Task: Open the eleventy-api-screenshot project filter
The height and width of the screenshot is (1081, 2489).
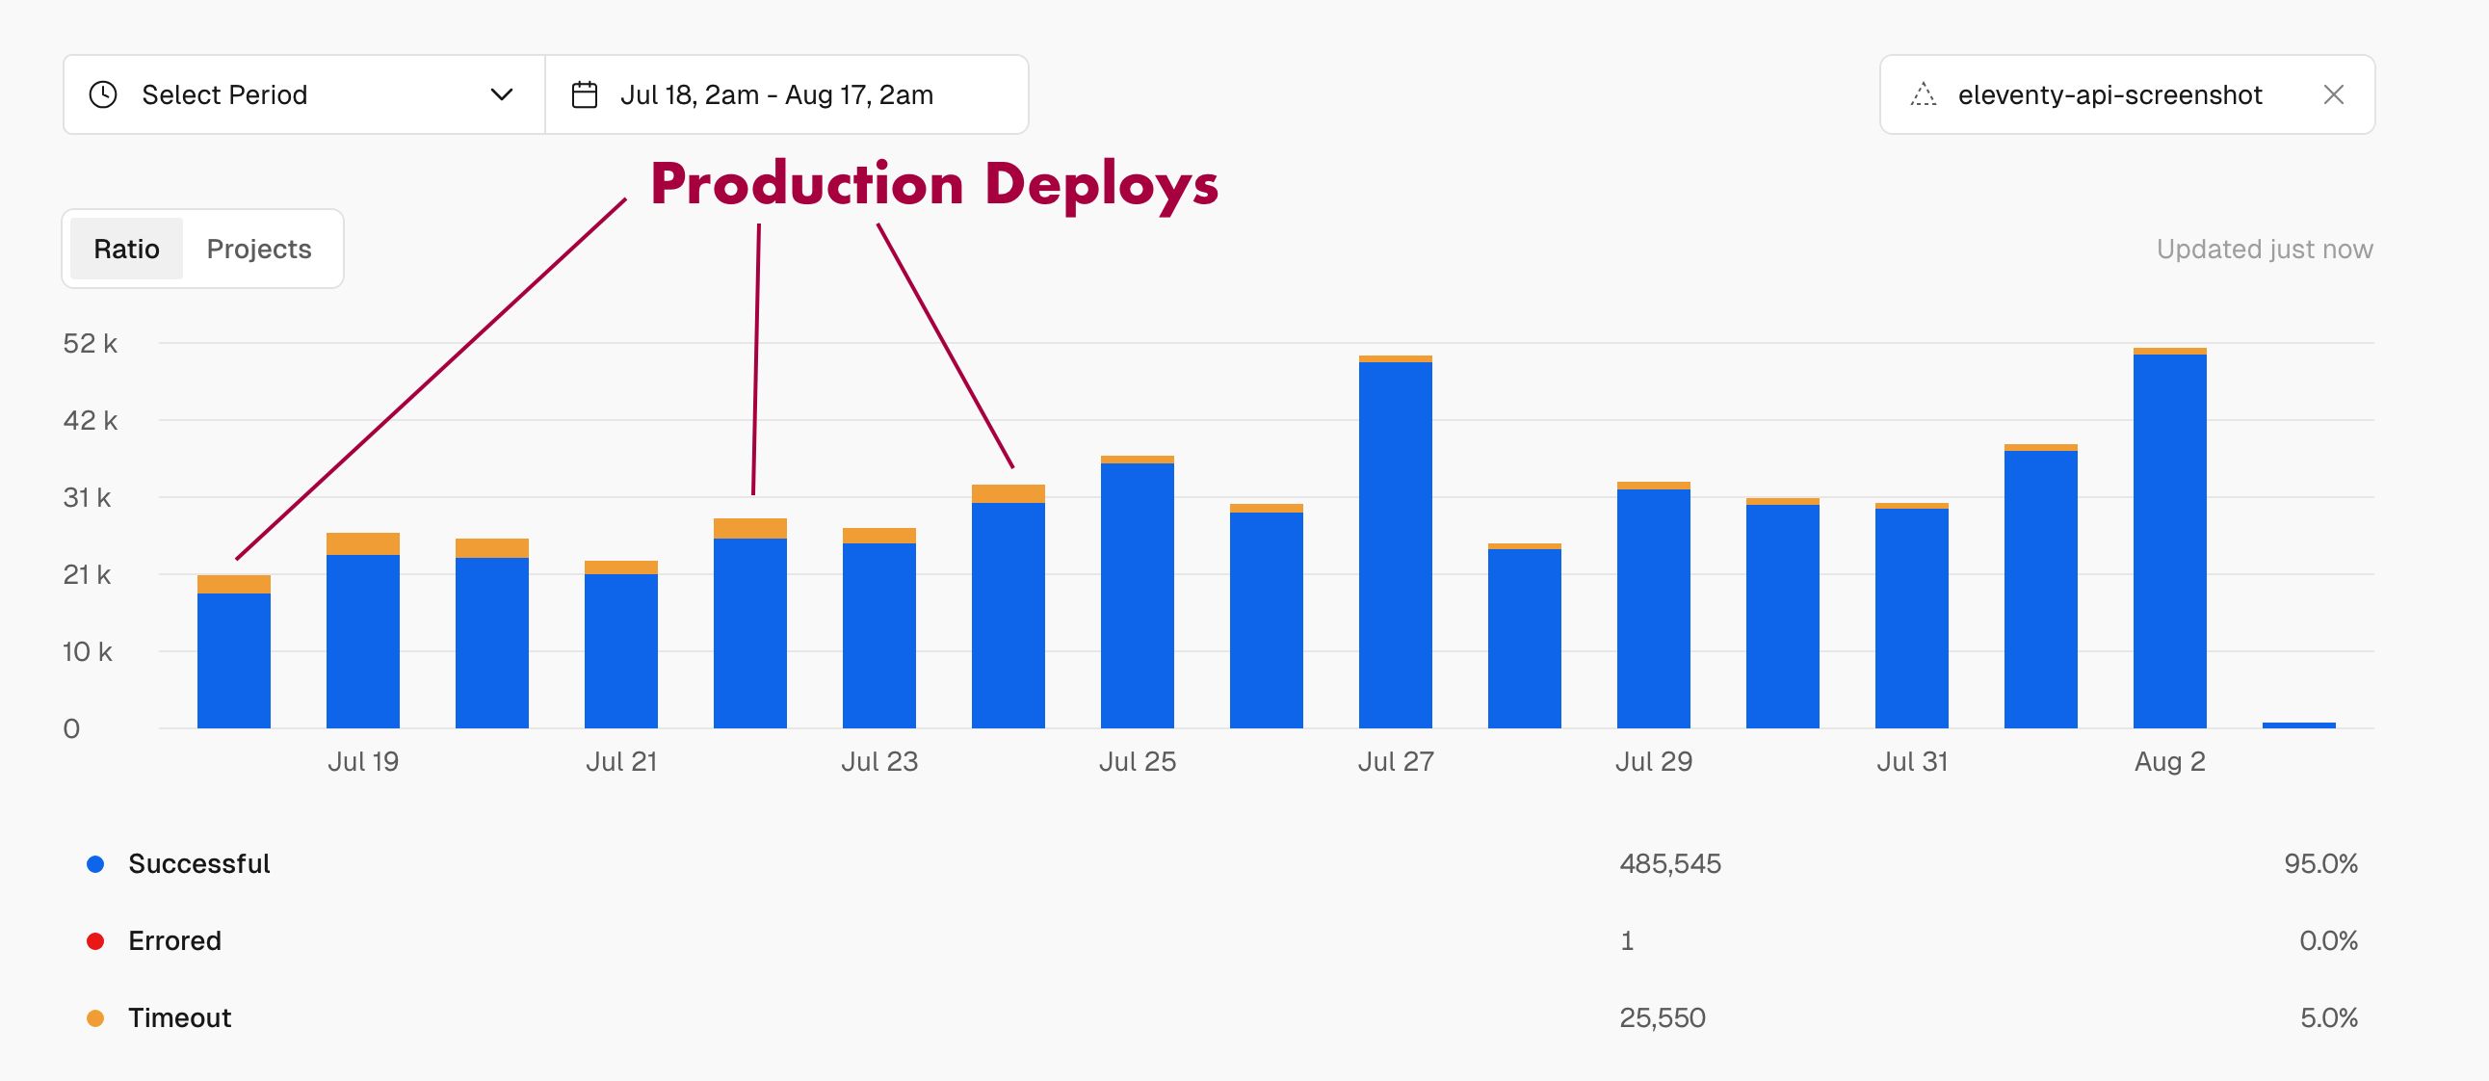Action: (x=2127, y=94)
